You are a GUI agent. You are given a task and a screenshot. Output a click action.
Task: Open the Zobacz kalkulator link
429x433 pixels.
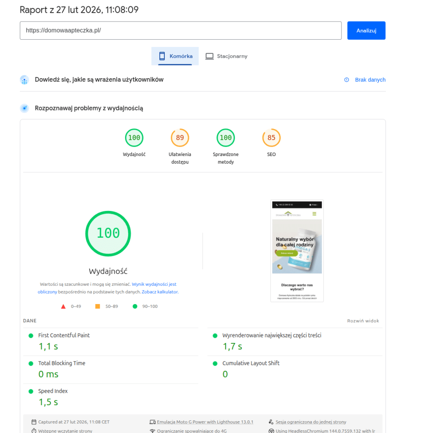[159, 292]
